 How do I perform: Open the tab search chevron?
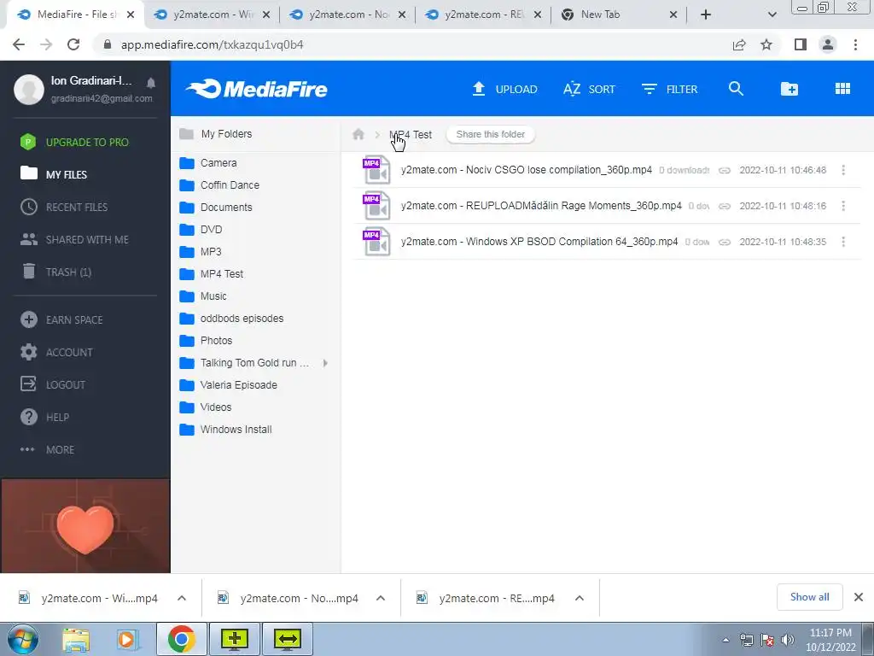[x=772, y=15]
